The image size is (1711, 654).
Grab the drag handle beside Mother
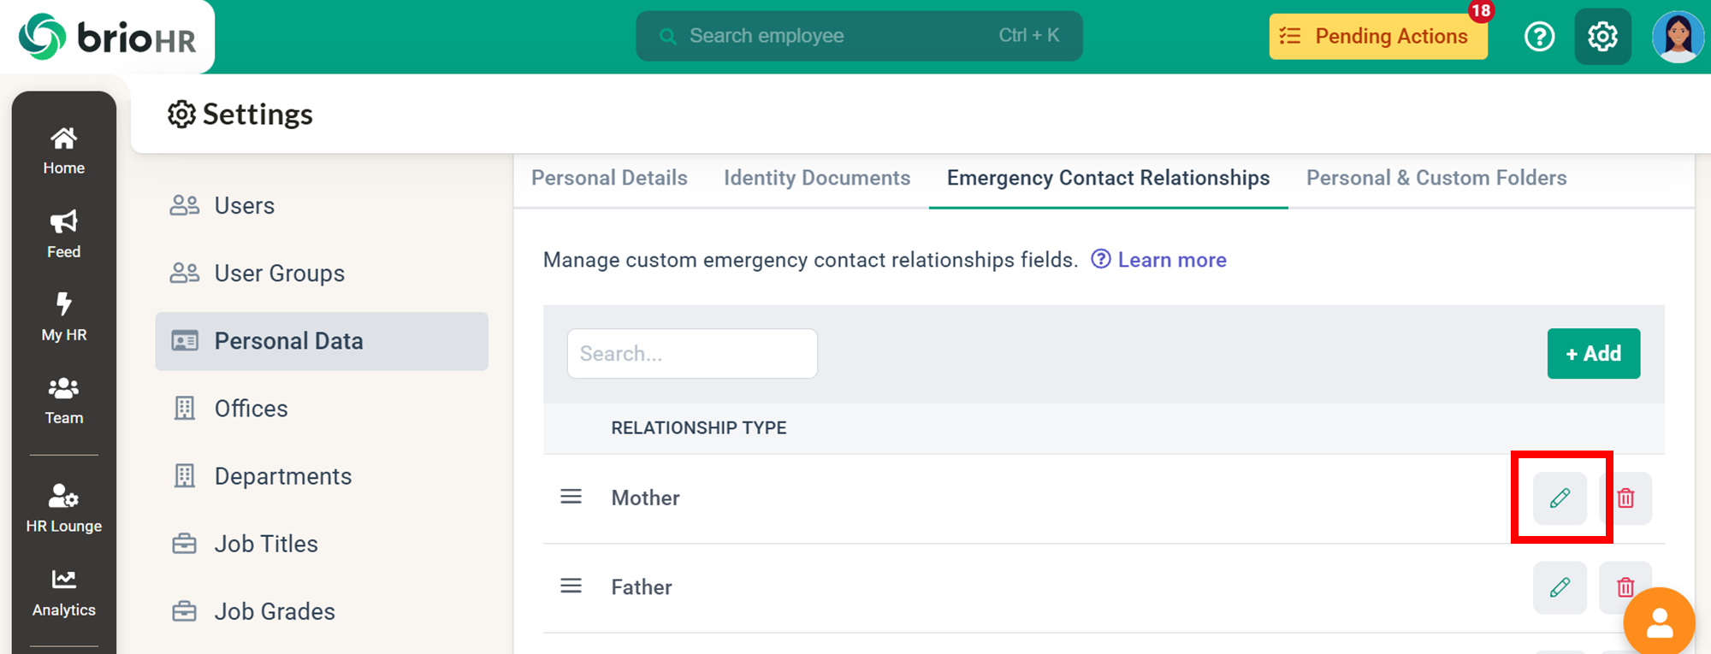tap(571, 498)
